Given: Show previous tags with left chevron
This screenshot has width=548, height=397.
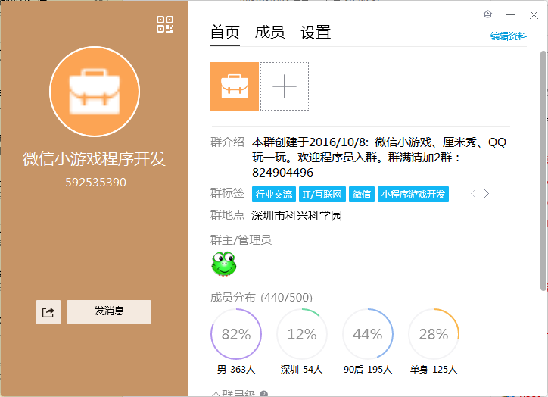Looking at the screenshot, I should (x=473, y=194).
